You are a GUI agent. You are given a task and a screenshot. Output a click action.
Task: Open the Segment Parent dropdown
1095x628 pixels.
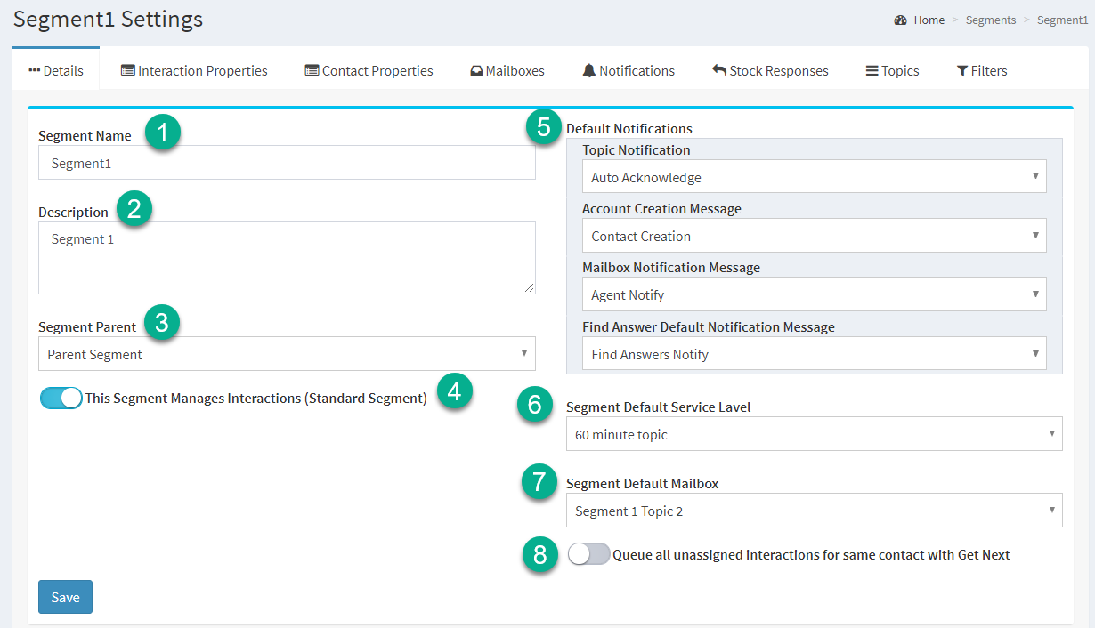[x=287, y=354]
